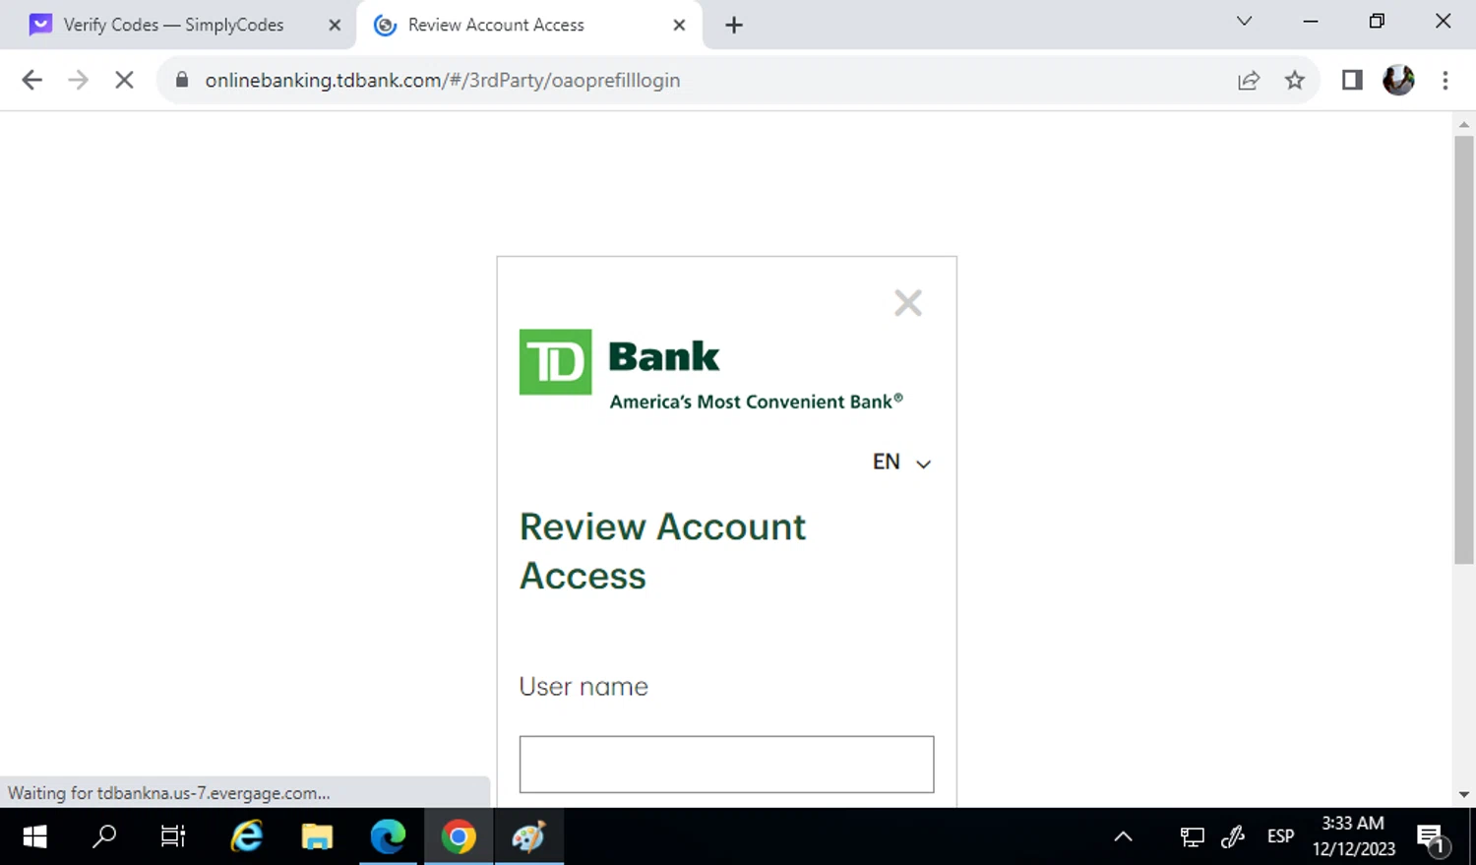The image size is (1476, 865).
Task: Click the ESP input language indicator
Action: tap(1280, 836)
